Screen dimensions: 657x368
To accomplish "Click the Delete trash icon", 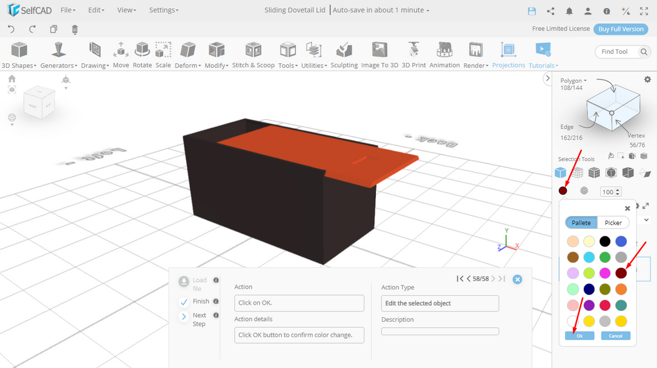I will coord(74,29).
